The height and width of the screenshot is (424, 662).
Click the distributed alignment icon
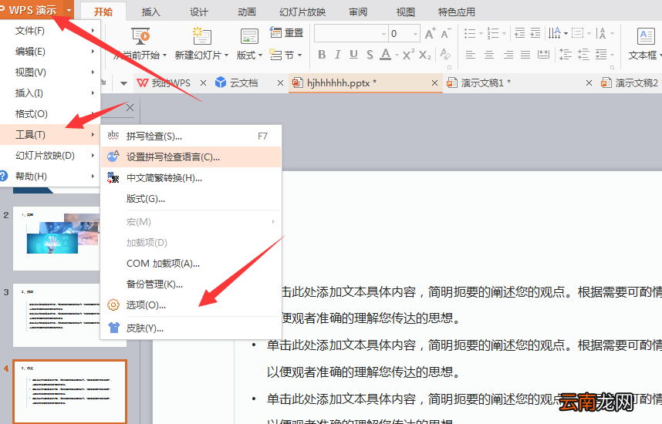543,55
